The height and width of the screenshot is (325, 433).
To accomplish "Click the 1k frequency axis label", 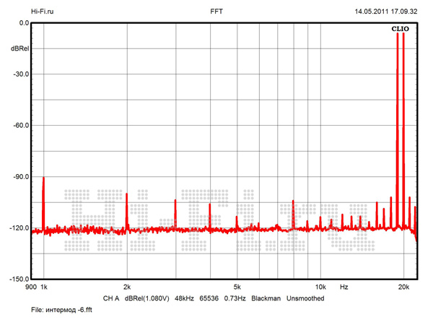I will pos(43,287).
